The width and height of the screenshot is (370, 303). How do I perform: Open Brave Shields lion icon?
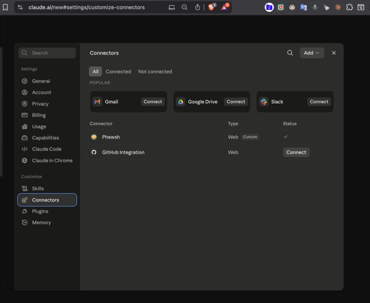point(211,7)
